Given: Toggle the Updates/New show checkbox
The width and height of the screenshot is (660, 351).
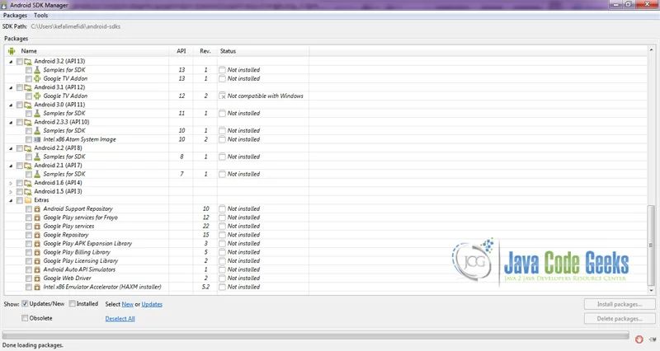Looking at the screenshot, I should click(x=25, y=303).
